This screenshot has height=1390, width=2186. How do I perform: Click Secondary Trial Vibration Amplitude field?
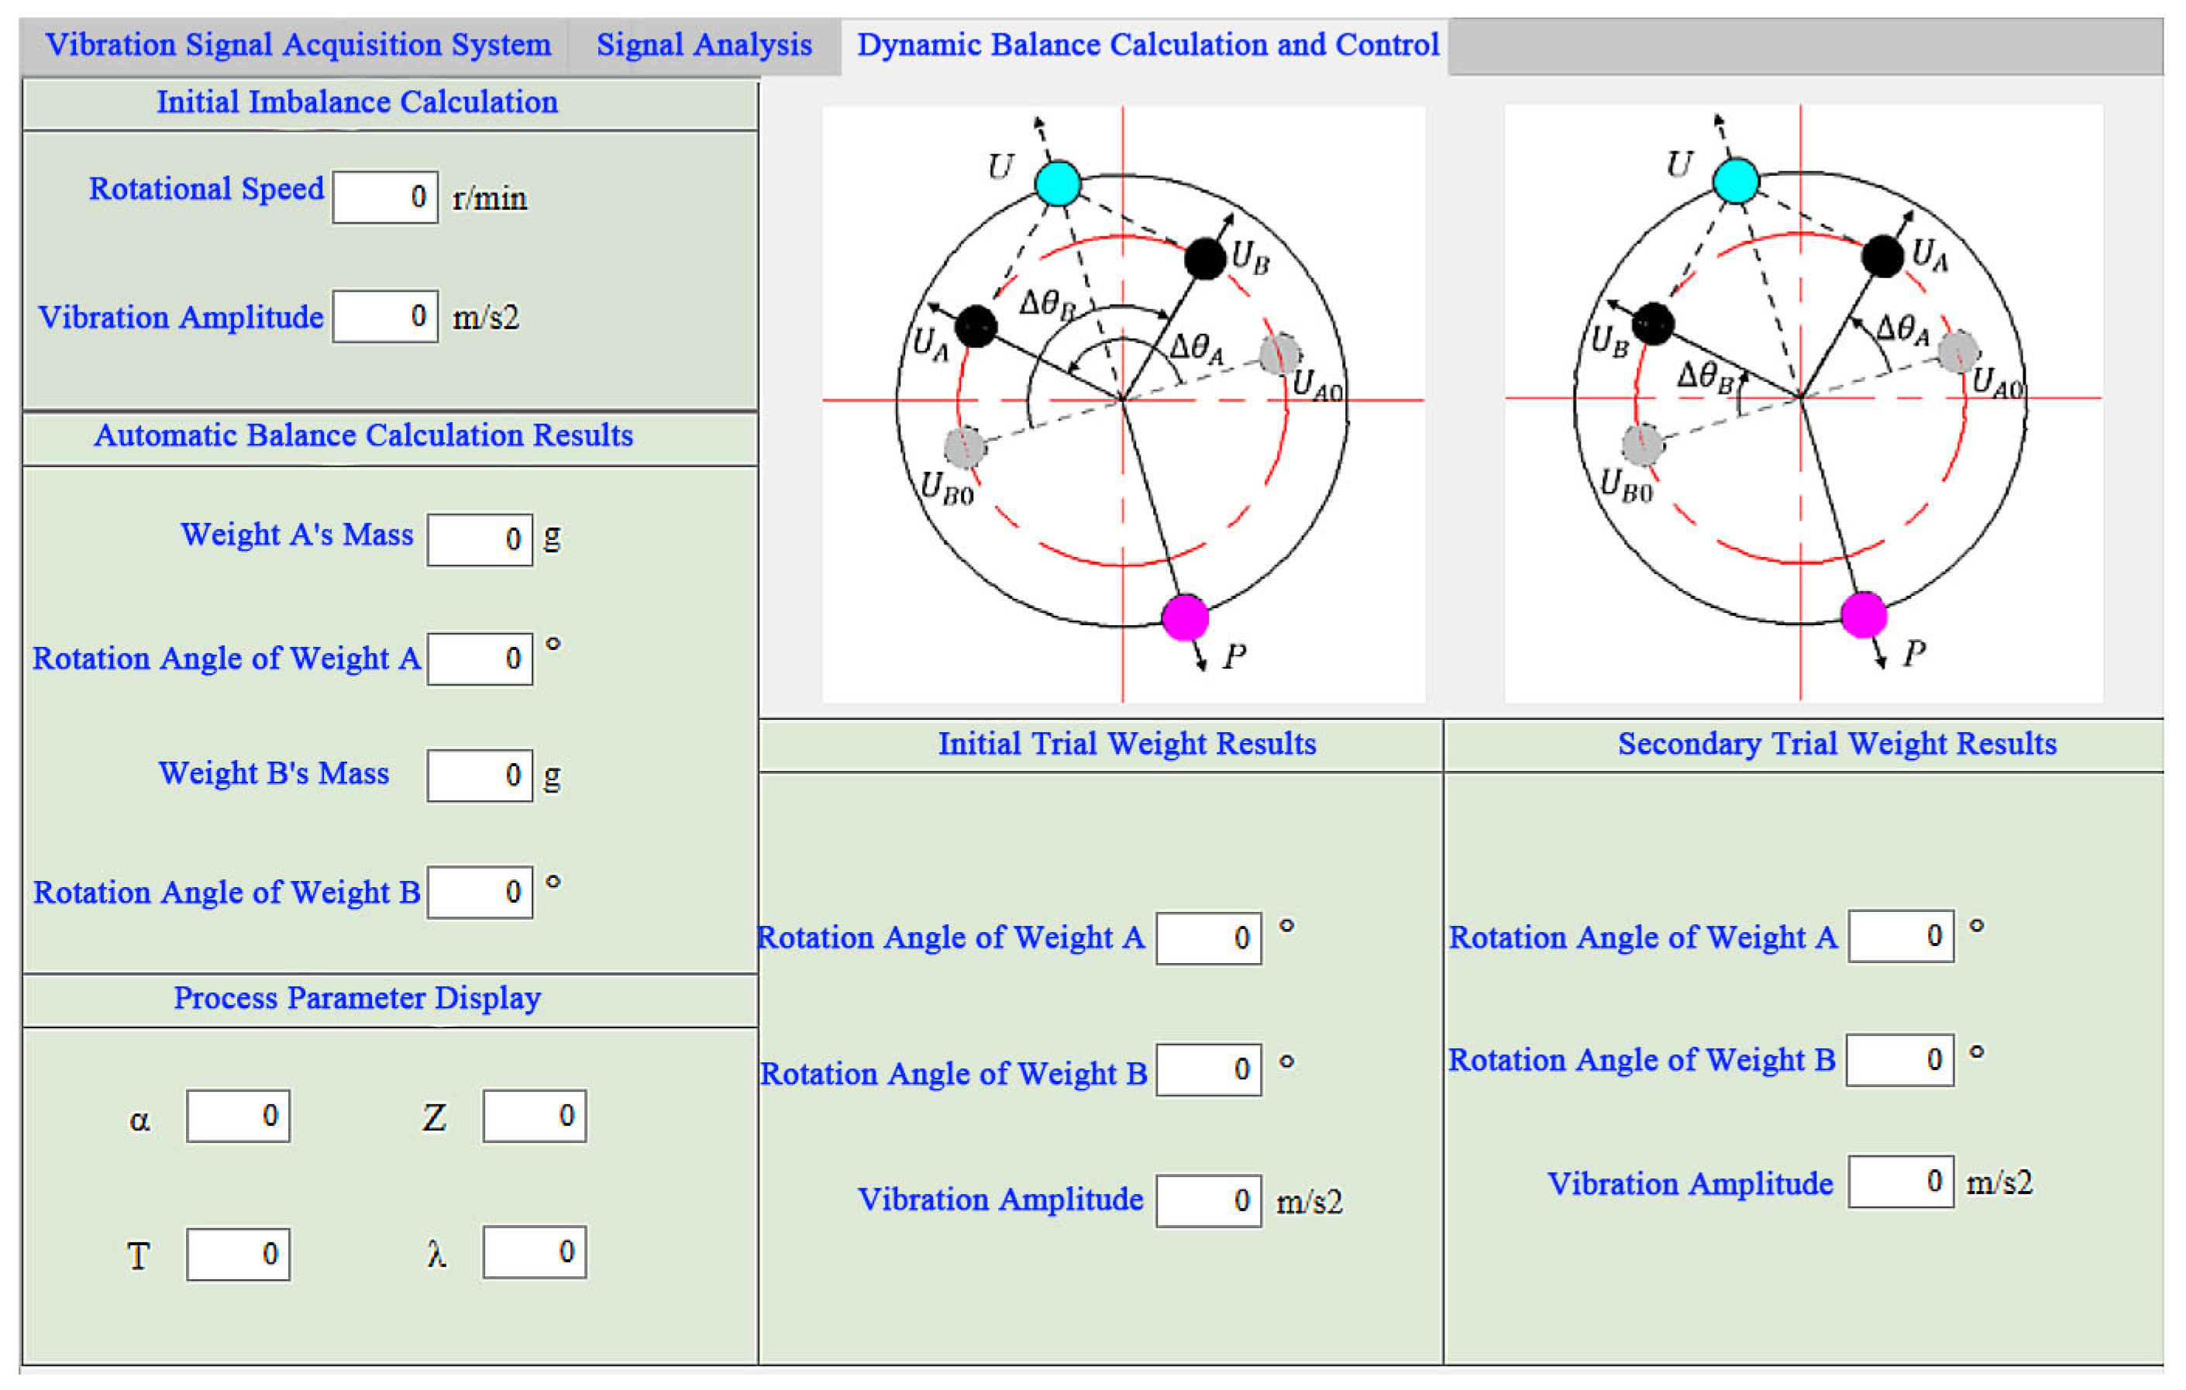[1900, 1182]
